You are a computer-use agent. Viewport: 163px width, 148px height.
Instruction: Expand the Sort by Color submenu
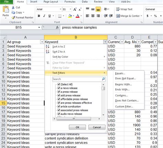76,57
